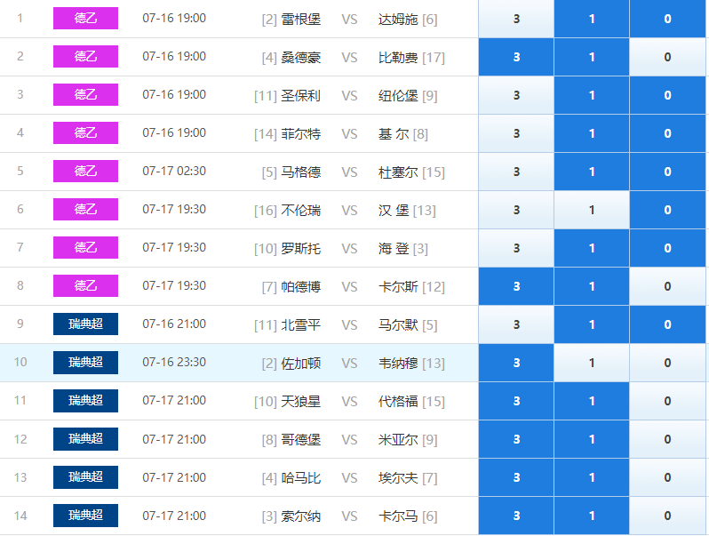Open away team 韦纳穆
Image resolution: width=709 pixels, height=536 pixels.
tap(398, 364)
